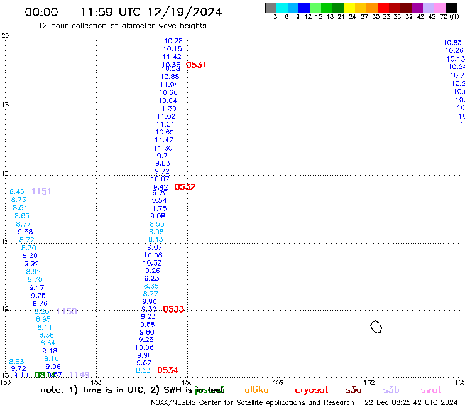Click the NOAA/NESDIS footer credit

pyautogui.click(x=253, y=402)
